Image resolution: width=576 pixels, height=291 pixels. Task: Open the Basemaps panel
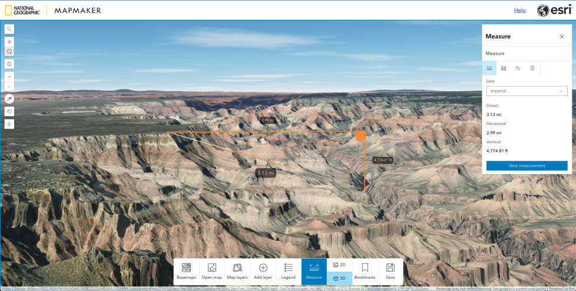point(186,272)
